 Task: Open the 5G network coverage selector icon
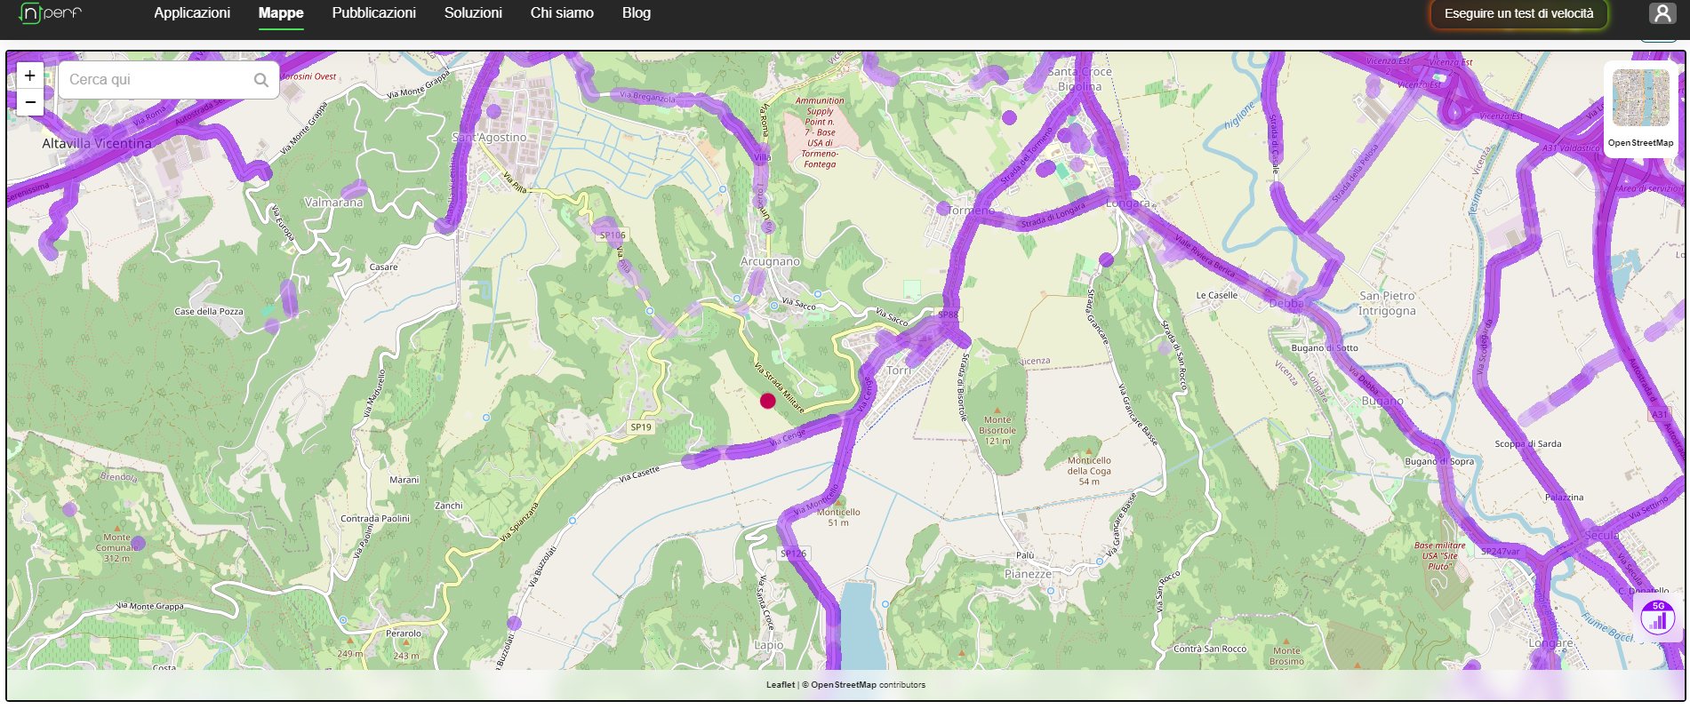(x=1657, y=618)
